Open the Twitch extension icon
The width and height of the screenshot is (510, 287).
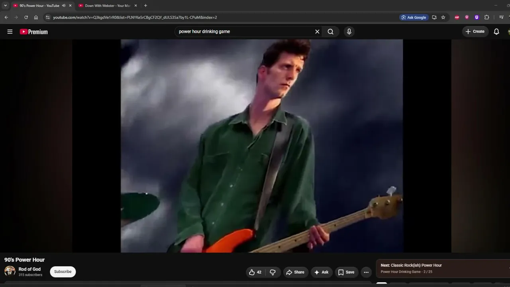477,18
